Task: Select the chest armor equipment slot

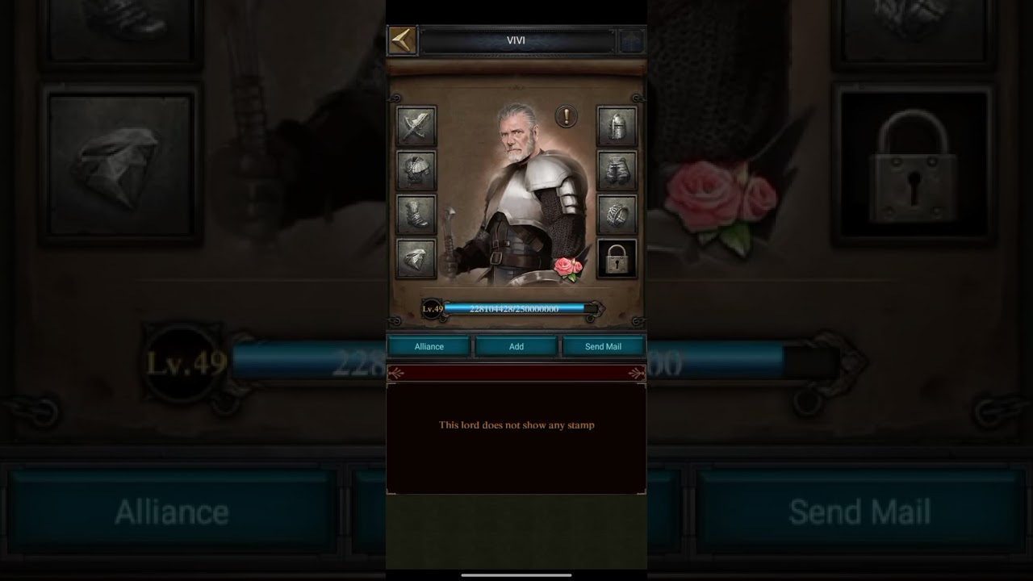Action: point(416,170)
